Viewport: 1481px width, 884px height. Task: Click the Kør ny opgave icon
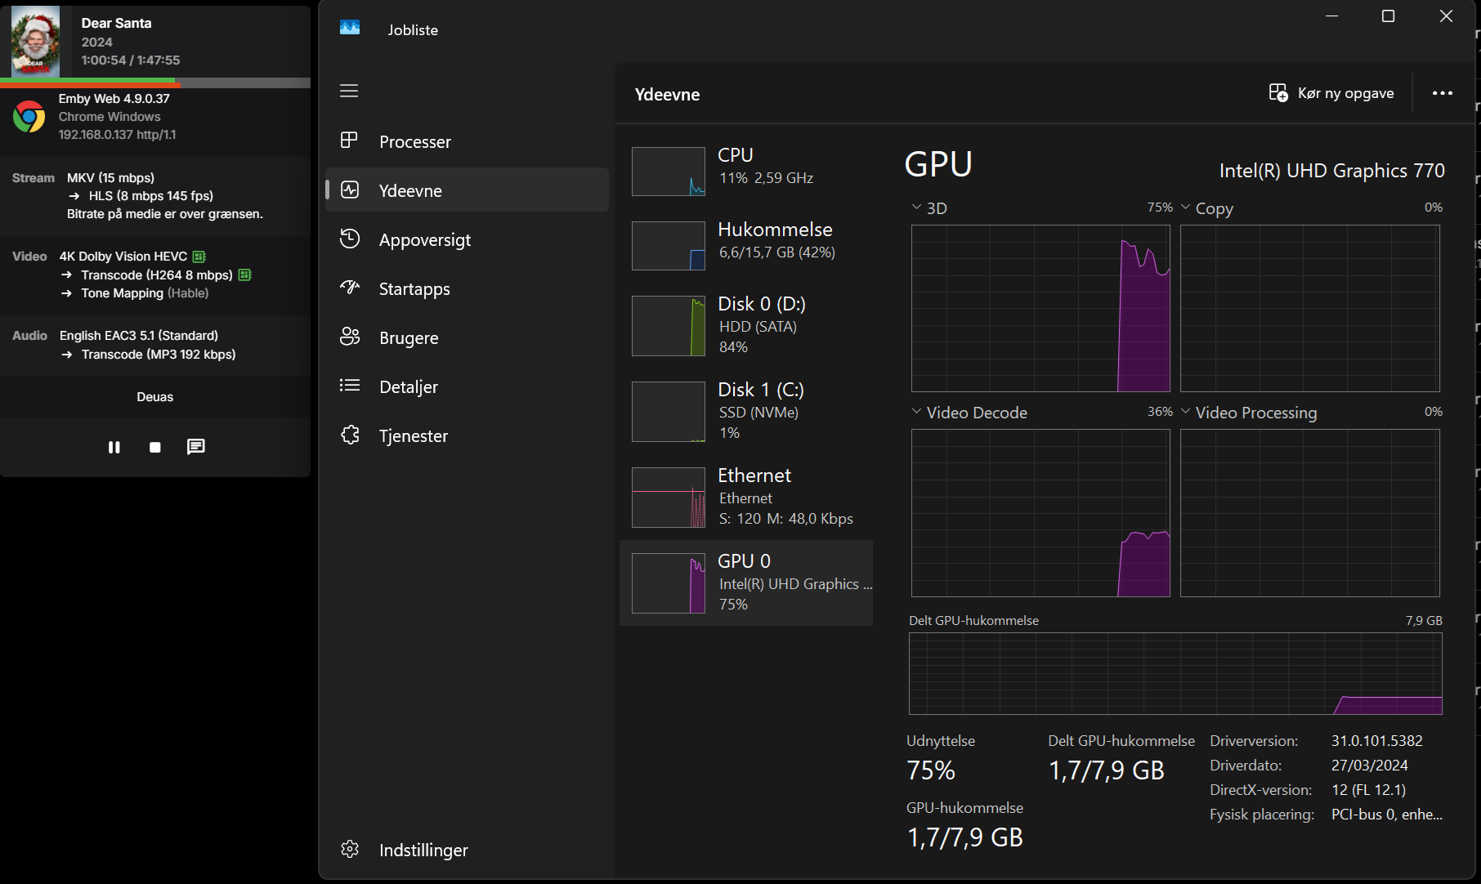(x=1278, y=93)
